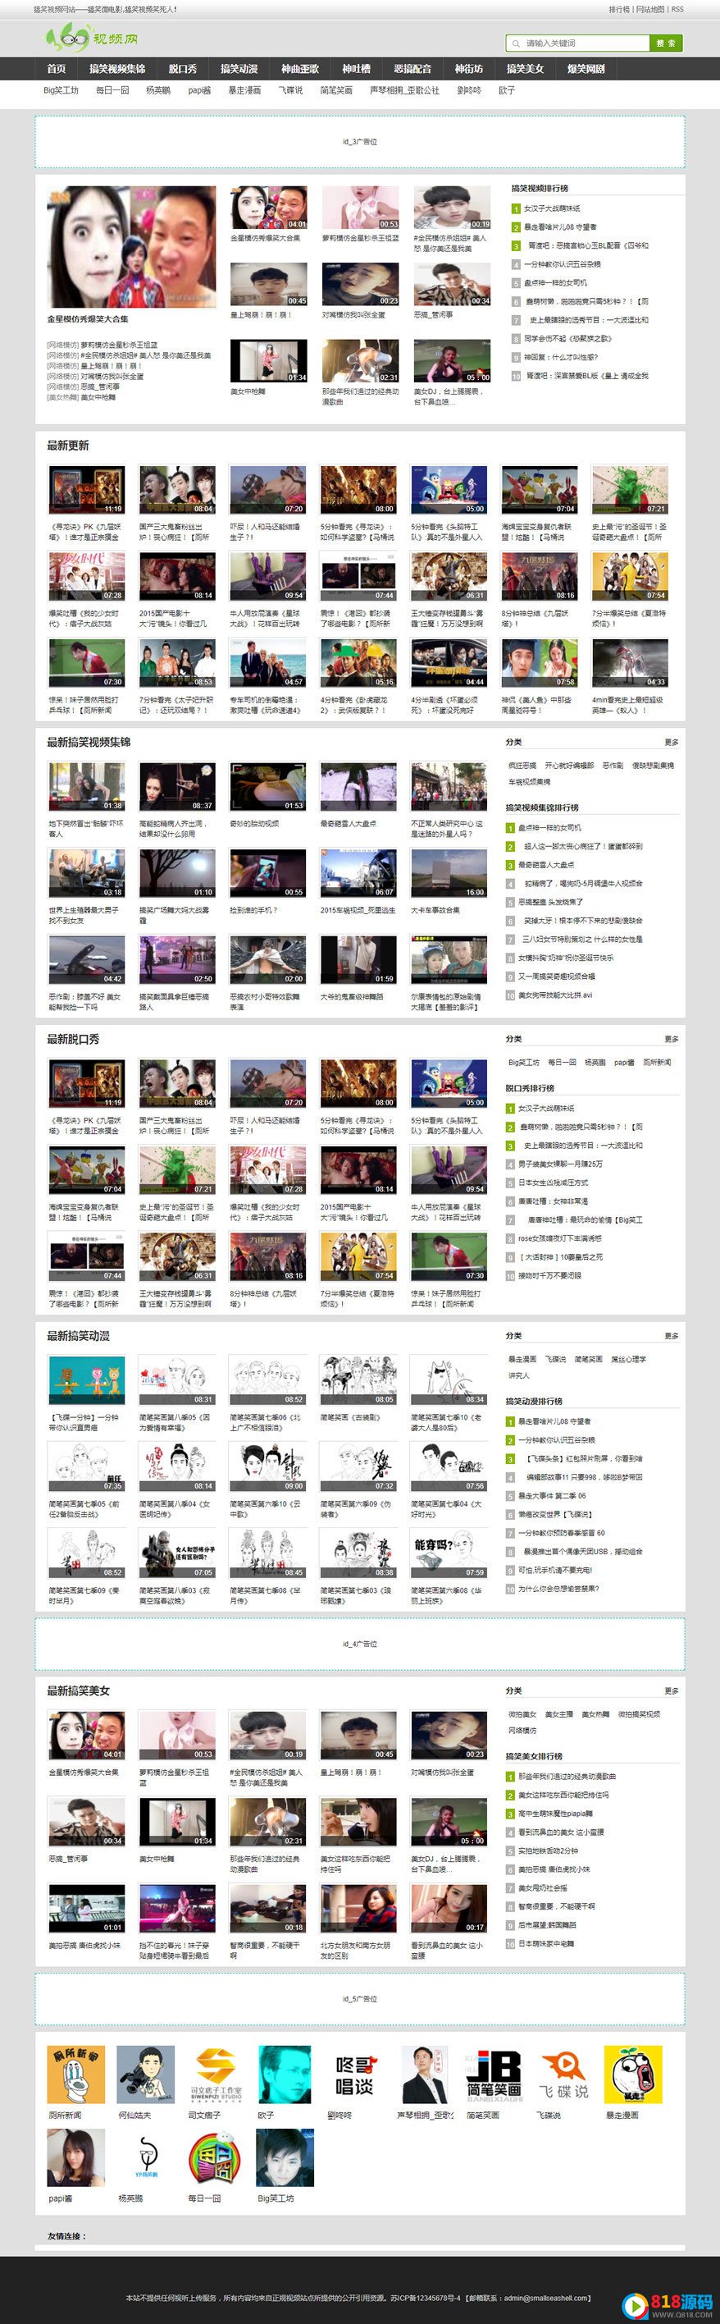Open ranking entry 高中生萌妹爱啪piapia舞

pos(555,1814)
